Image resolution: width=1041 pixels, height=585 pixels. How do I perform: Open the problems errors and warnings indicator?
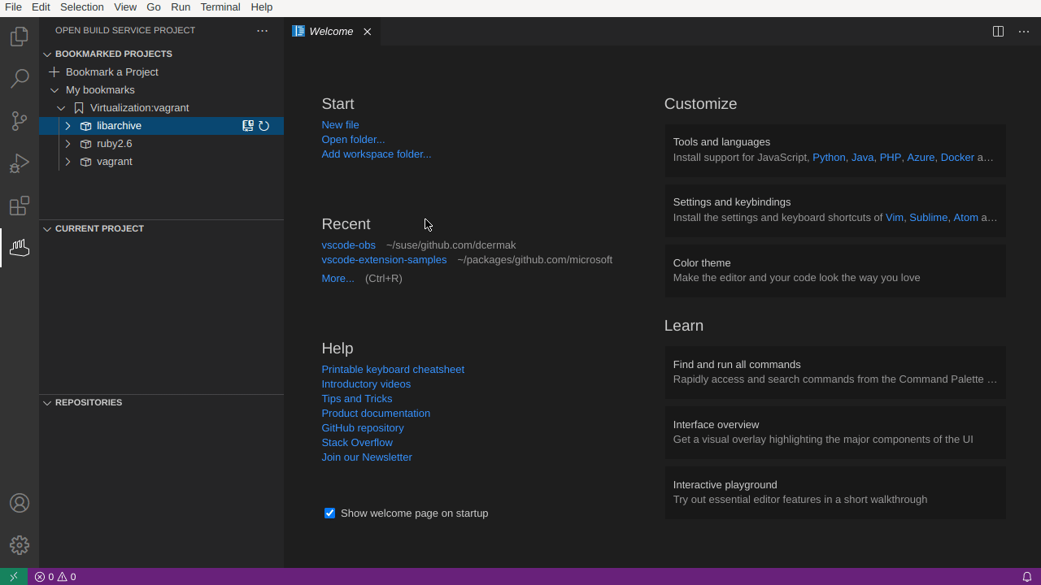(x=55, y=577)
